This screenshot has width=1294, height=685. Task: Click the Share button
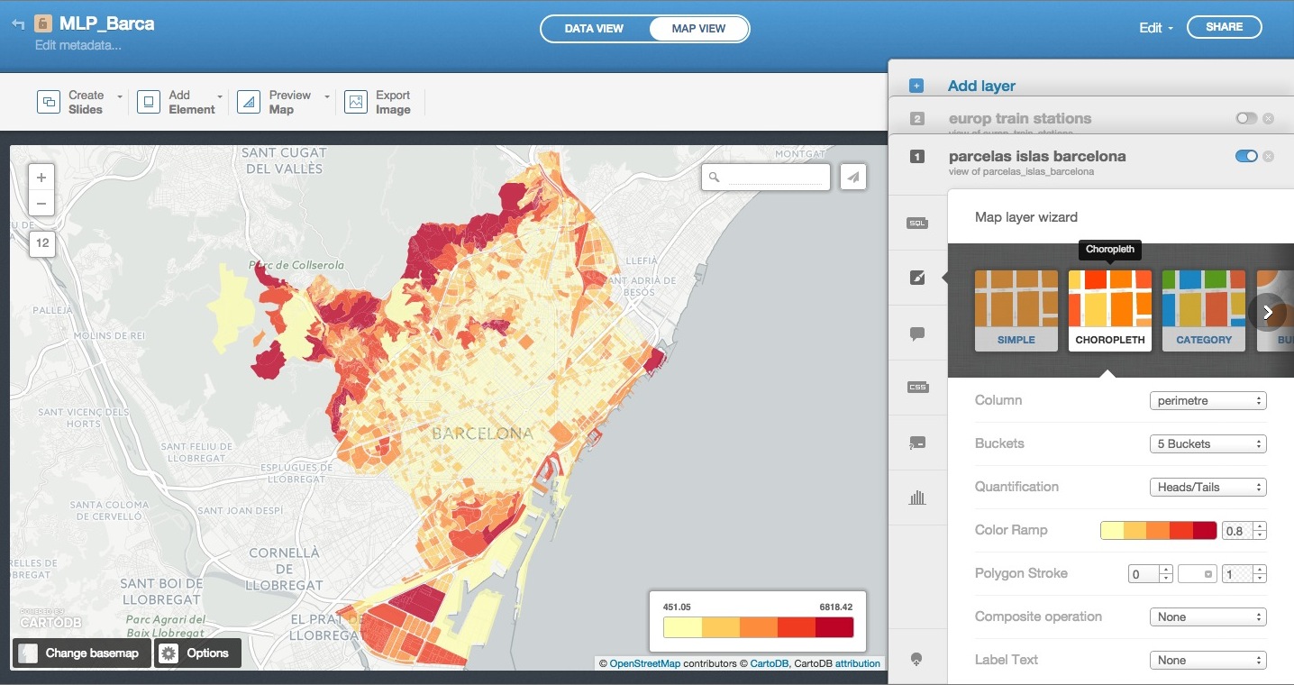1224,27
